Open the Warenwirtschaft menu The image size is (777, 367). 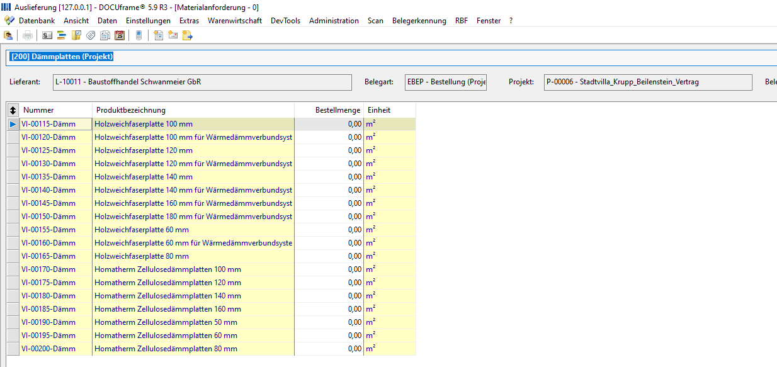pyautogui.click(x=235, y=21)
